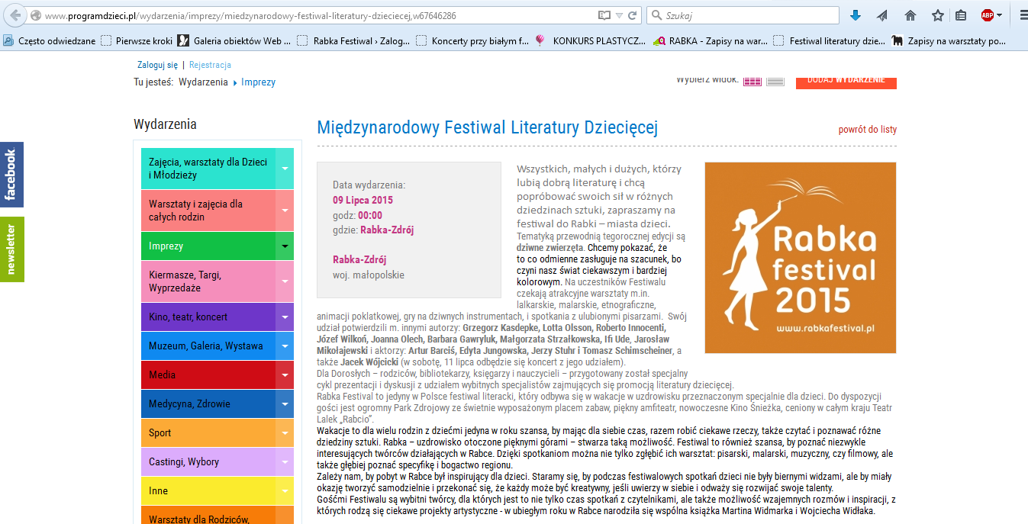Expand the arrow beside Medycyna, Zdrowie

tap(285, 403)
